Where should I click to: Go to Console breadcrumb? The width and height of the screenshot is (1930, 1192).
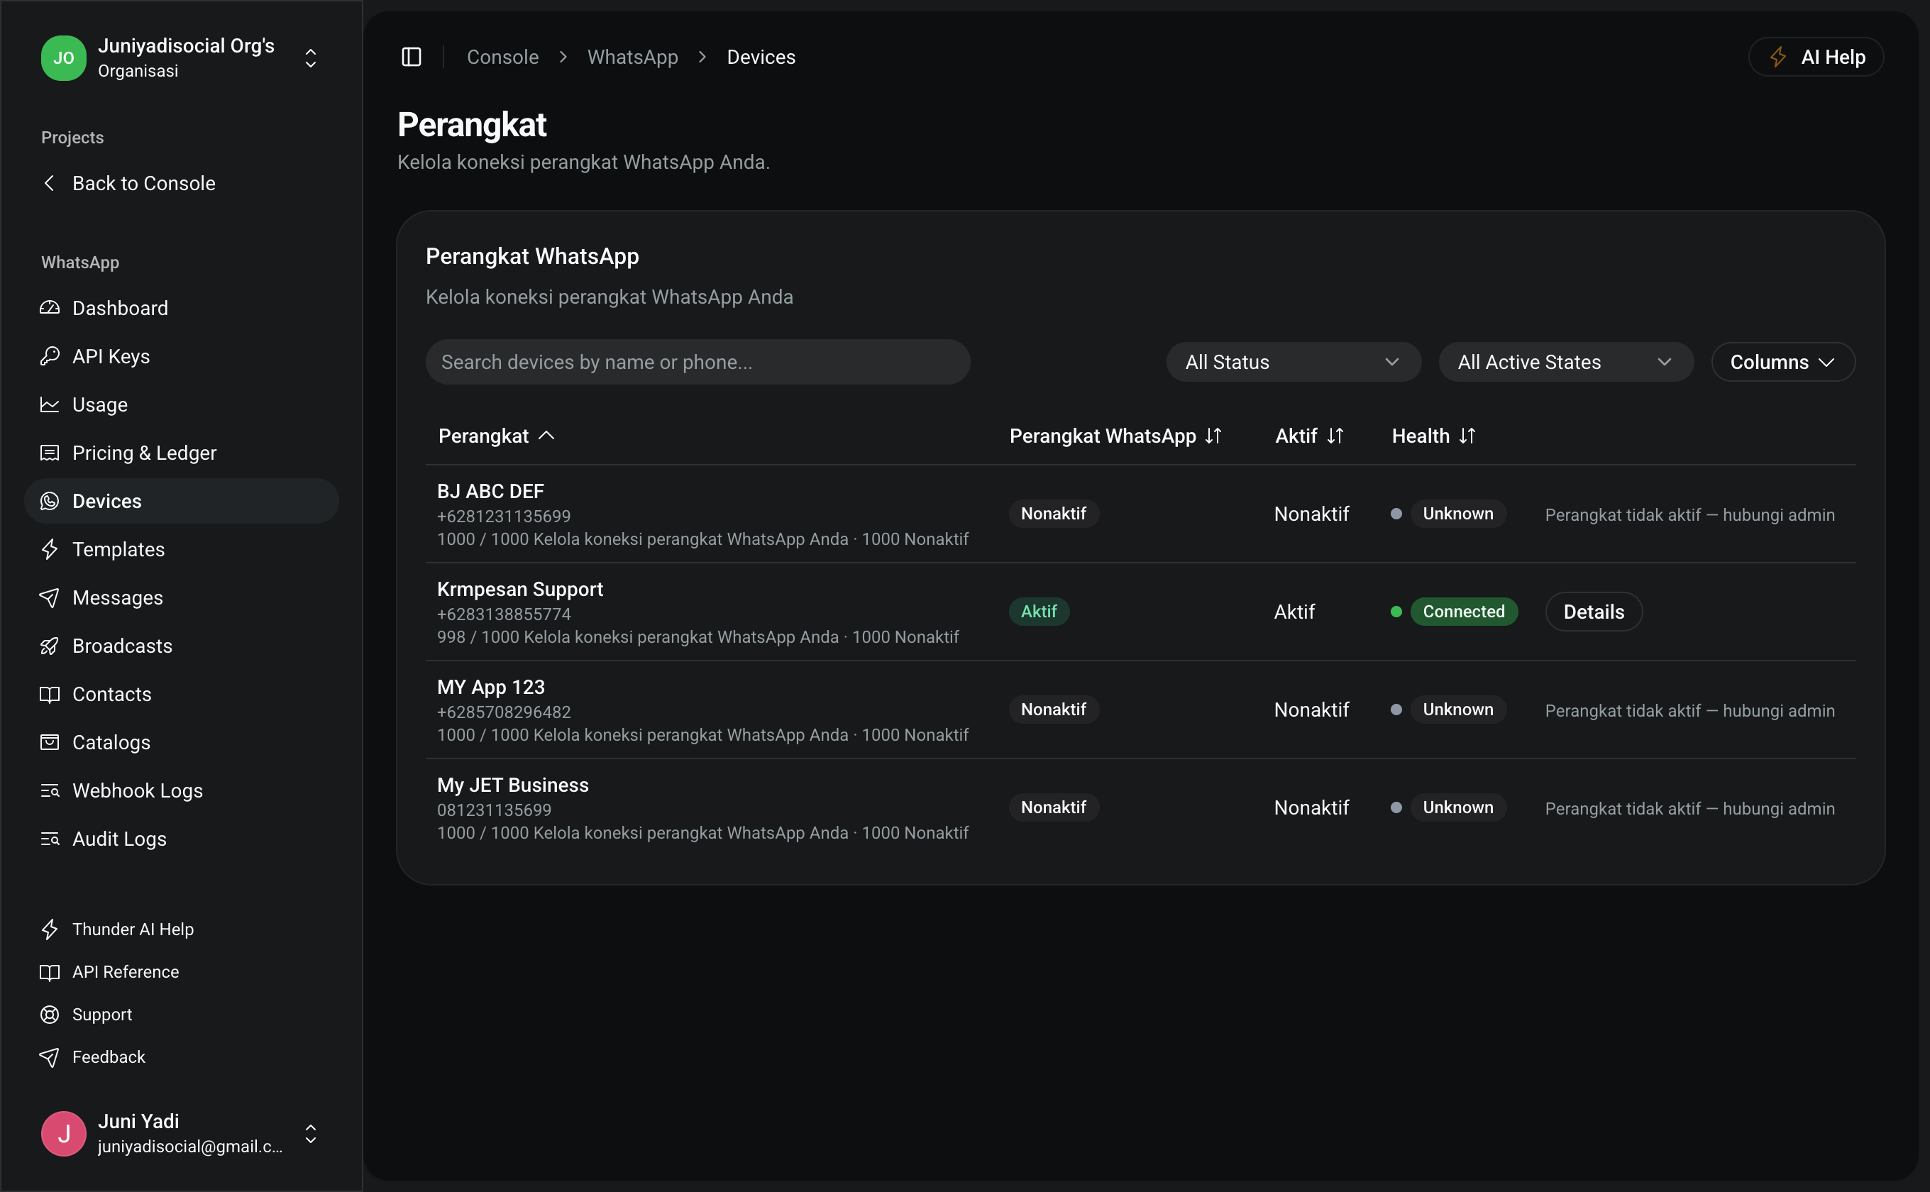tap(502, 57)
